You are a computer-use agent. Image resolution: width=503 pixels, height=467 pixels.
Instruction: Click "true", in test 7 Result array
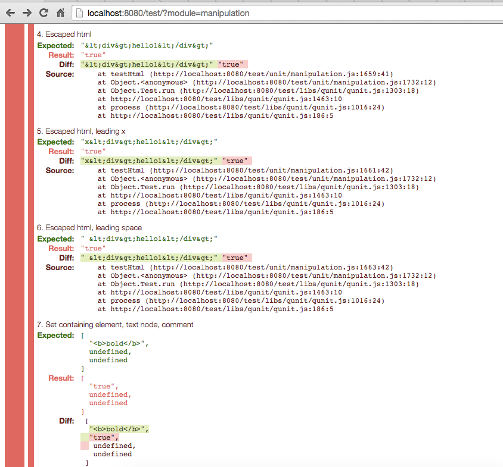tap(104, 387)
